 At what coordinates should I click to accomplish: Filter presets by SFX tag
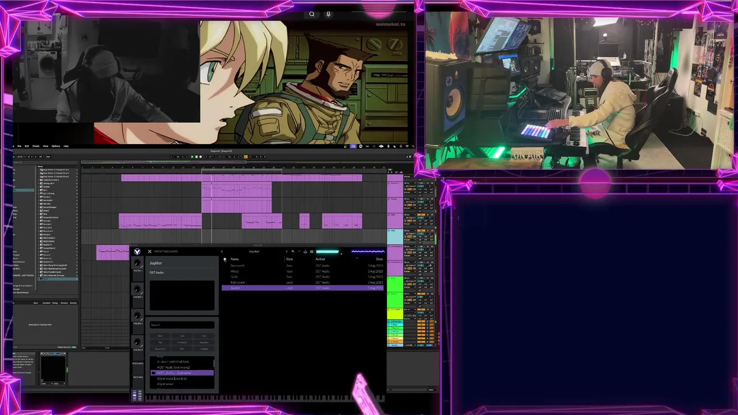pos(182,349)
